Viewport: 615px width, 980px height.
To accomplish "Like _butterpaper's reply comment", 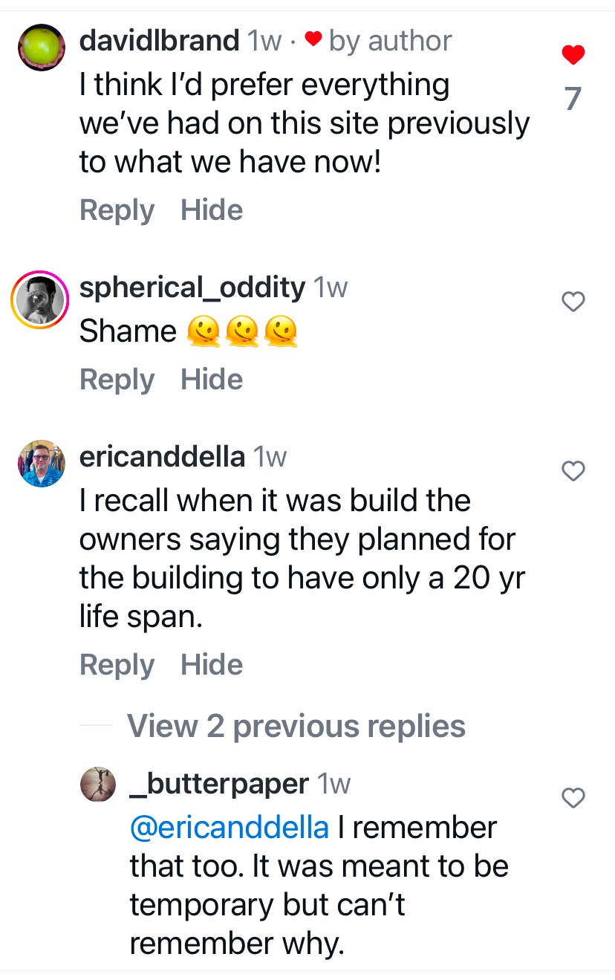I will (x=572, y=798).
